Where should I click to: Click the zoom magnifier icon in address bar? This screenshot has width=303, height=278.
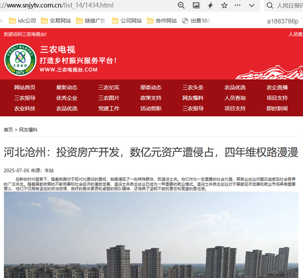pos(181,5)
